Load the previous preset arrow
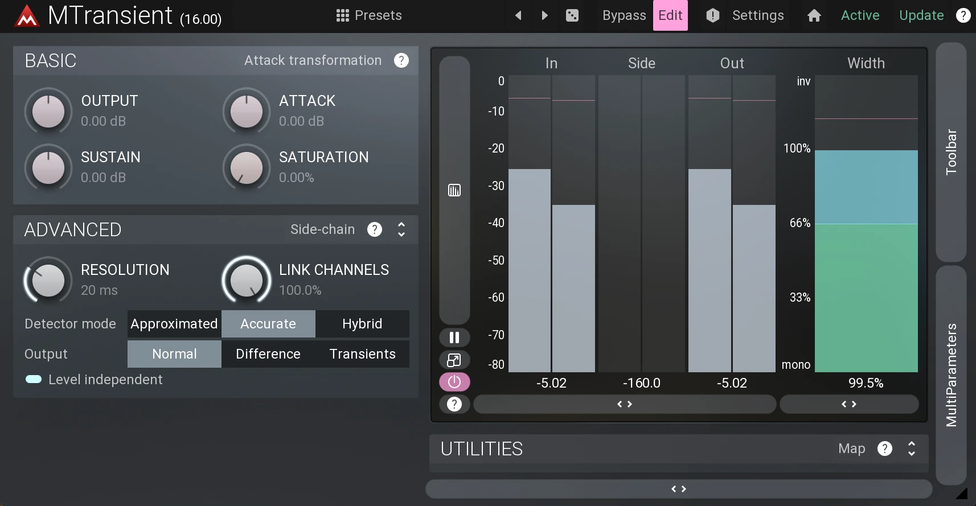 tap(518, 15)
